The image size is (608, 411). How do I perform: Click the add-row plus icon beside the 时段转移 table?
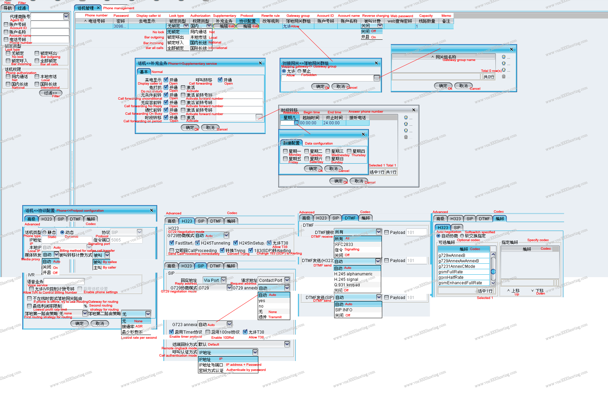coord(406,117)
